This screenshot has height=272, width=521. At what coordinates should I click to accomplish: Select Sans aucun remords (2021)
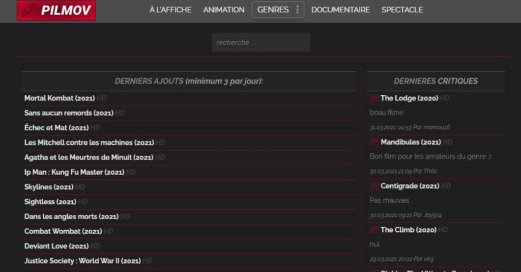[68, 113]
